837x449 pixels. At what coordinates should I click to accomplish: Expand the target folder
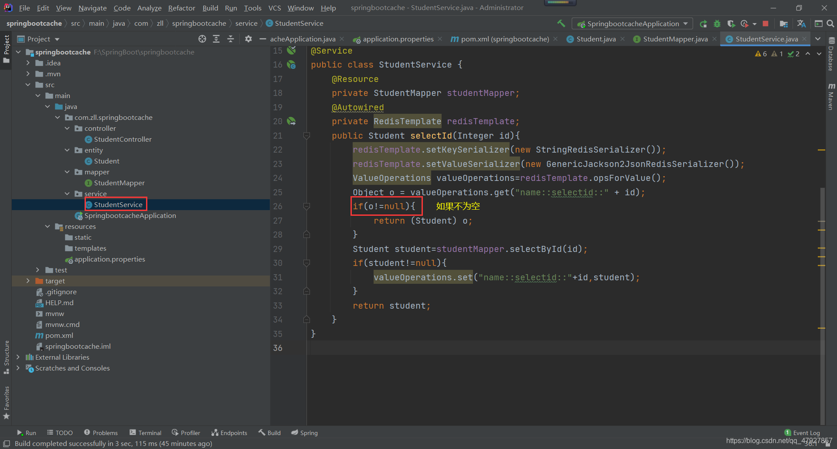click(x=28, y=281)
